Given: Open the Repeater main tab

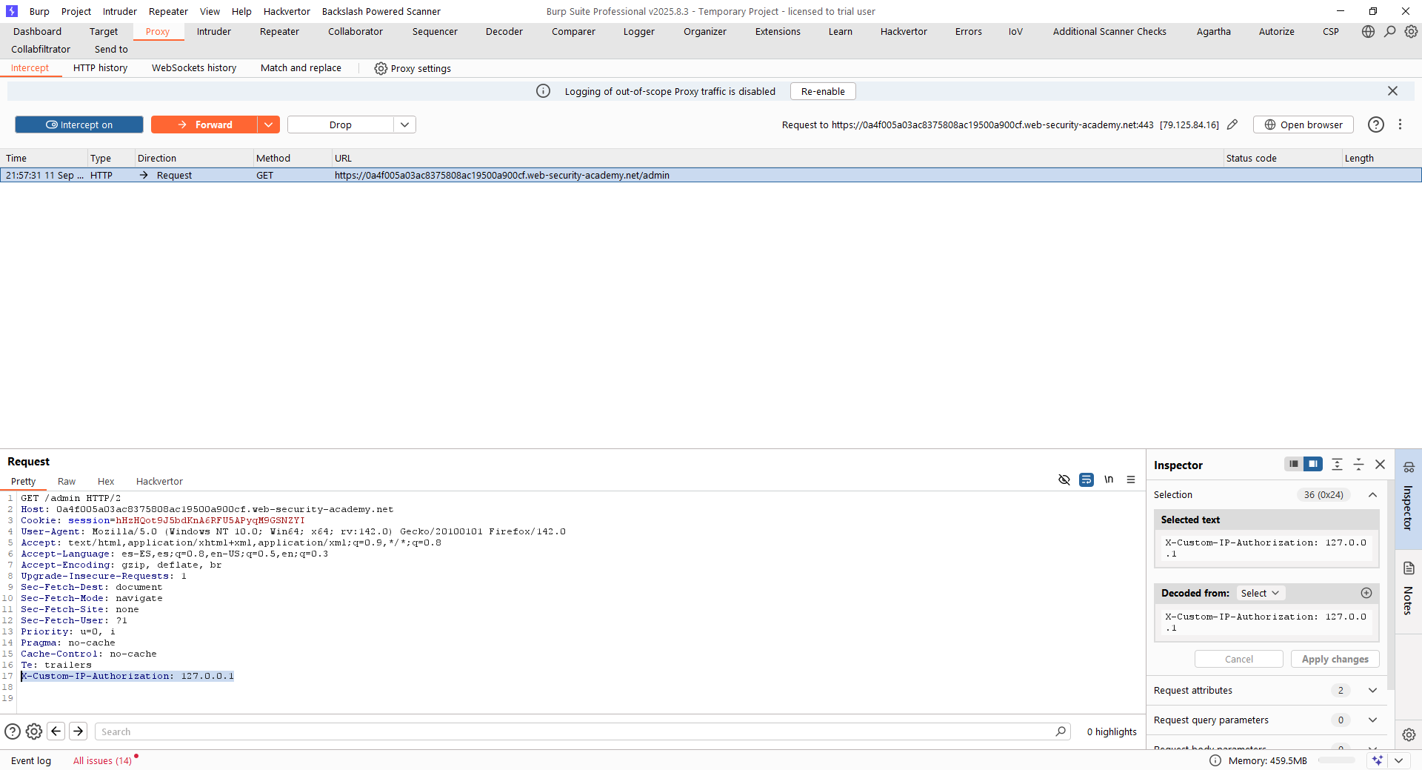Looking at the screenshot, I should (279, 31).
